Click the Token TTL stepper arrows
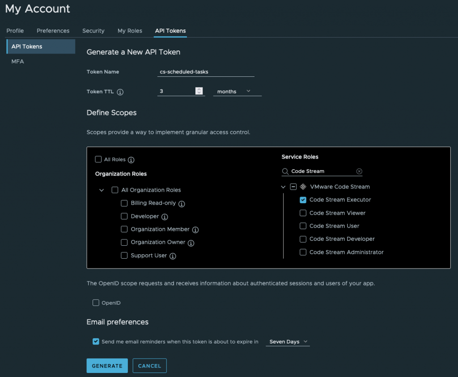 (x=199, y=91)
